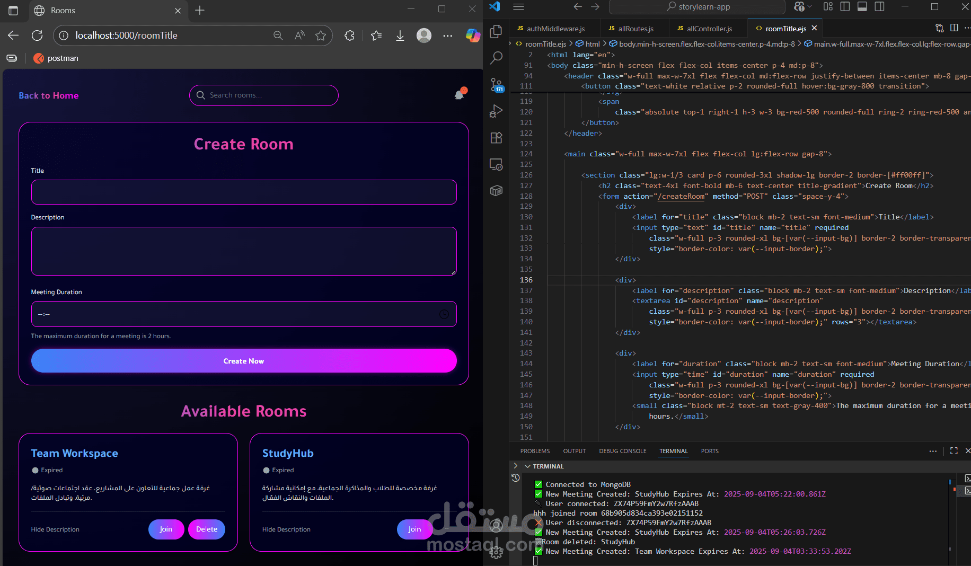
Task: Click the notification bell on the Rooms page
Action: 460,94
